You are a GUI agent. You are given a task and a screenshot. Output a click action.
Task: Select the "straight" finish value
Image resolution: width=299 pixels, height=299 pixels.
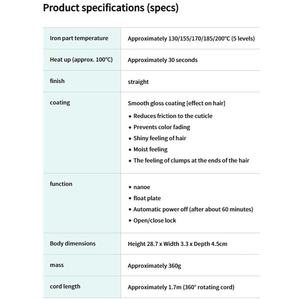[x=138, y=82]
